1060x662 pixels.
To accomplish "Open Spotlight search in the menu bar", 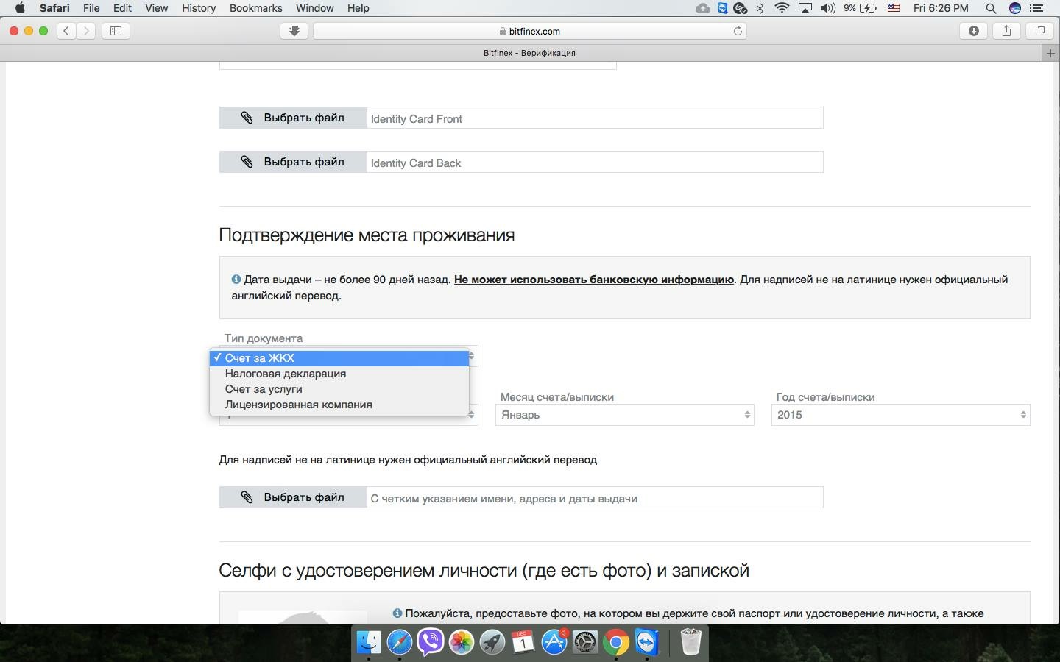I will click(991, 8).
